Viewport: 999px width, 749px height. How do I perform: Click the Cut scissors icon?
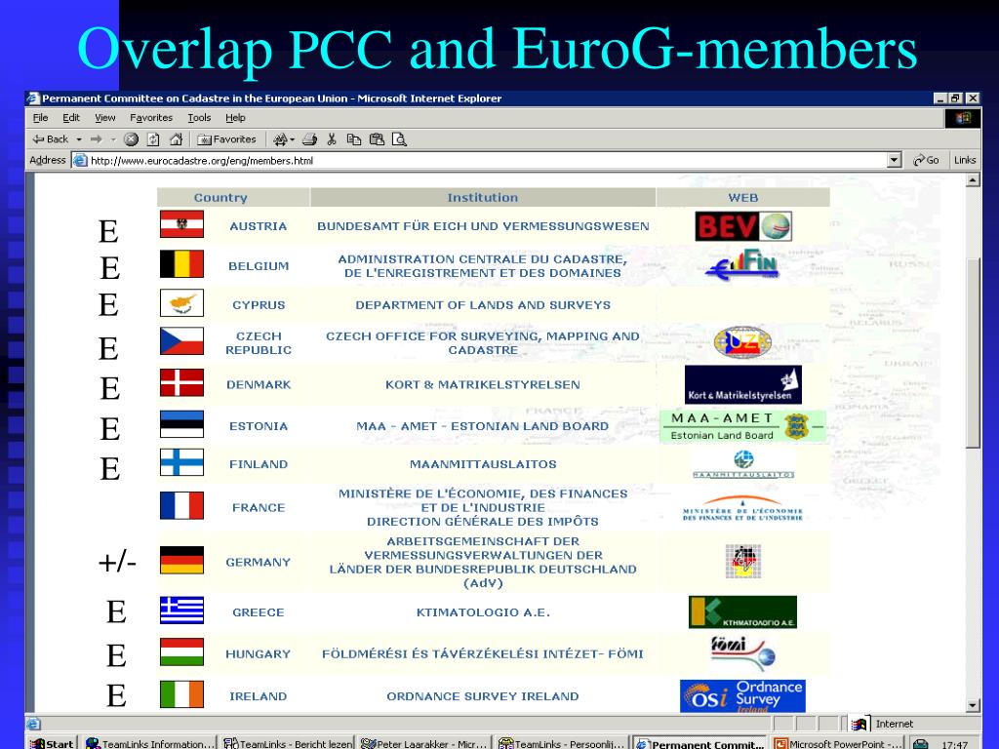click(x=332, y=138)
